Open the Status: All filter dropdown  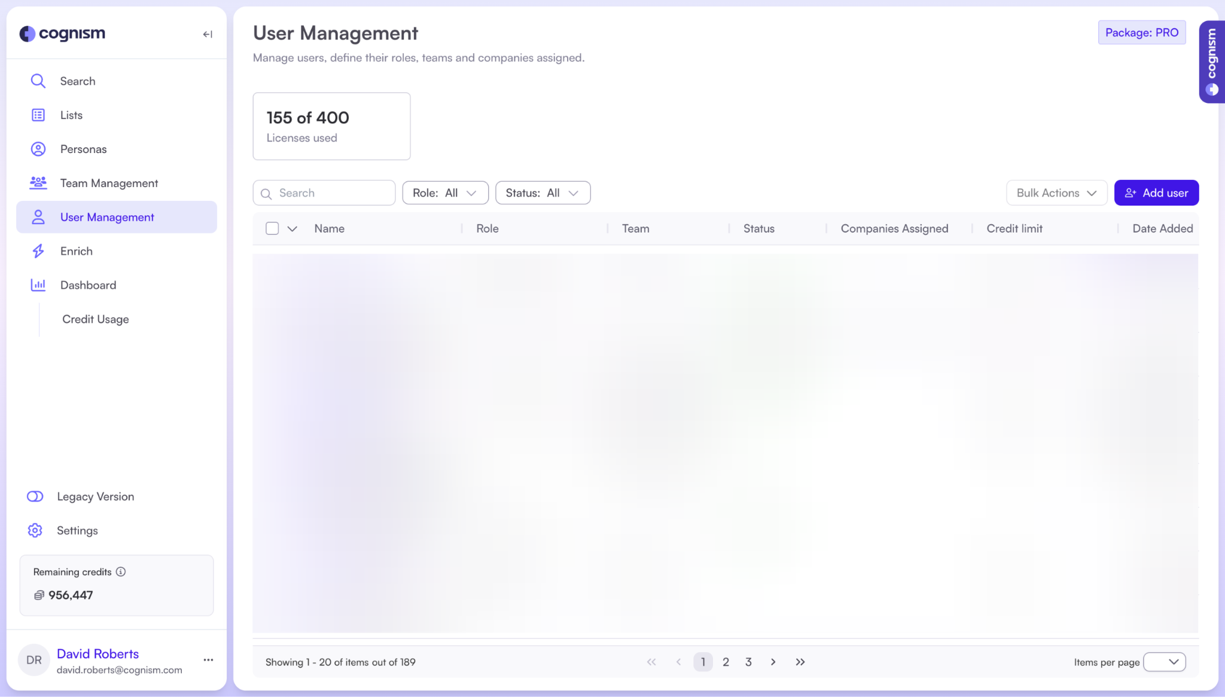tap(543, 193)
